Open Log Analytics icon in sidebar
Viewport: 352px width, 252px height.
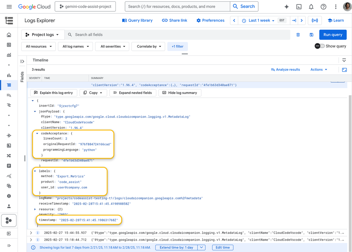[9, 95]
